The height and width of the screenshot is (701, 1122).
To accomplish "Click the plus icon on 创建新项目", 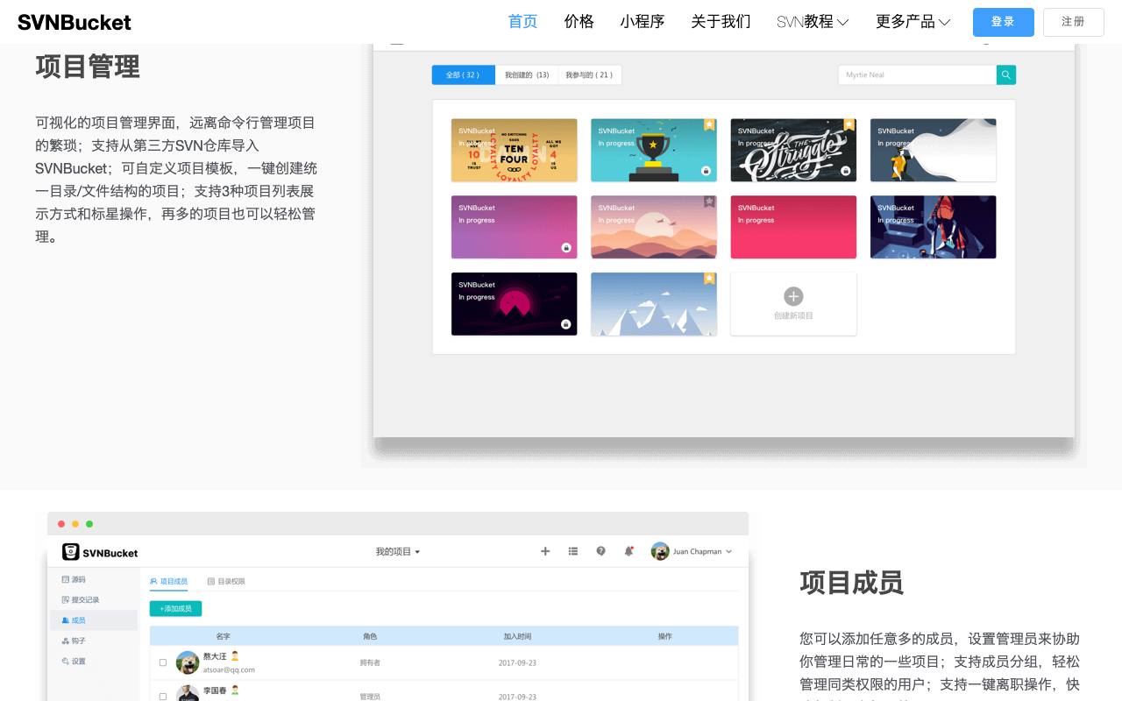I will [793, 296].
